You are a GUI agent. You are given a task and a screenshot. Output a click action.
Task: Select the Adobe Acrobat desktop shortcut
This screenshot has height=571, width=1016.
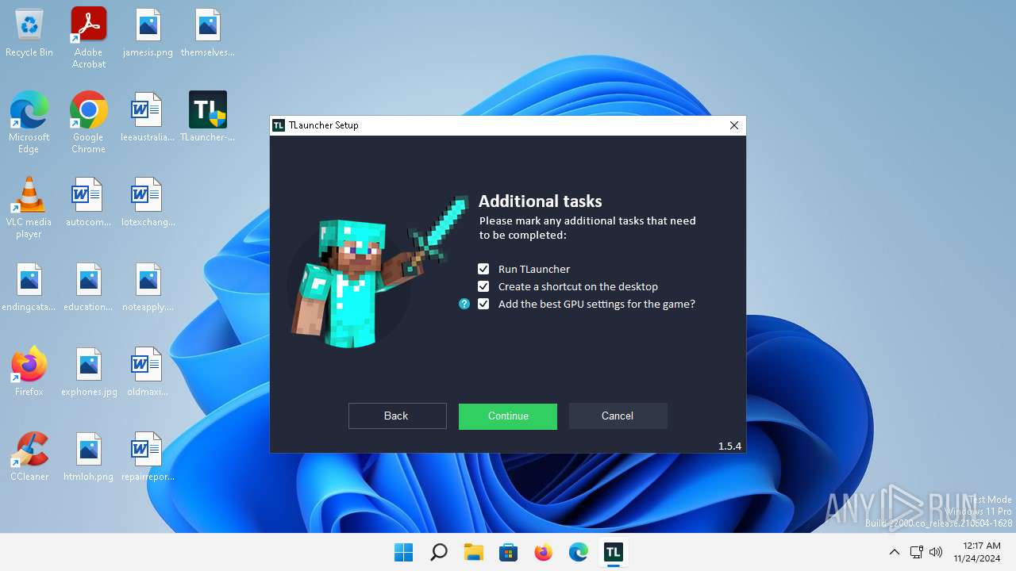(89, 37)
